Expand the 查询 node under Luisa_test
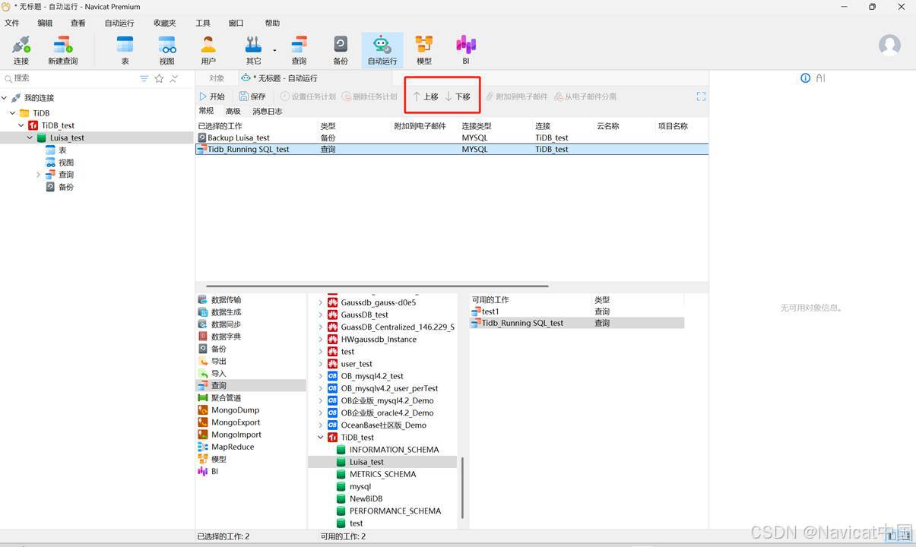This screenshot has height=547, width=916. [38, 175]
